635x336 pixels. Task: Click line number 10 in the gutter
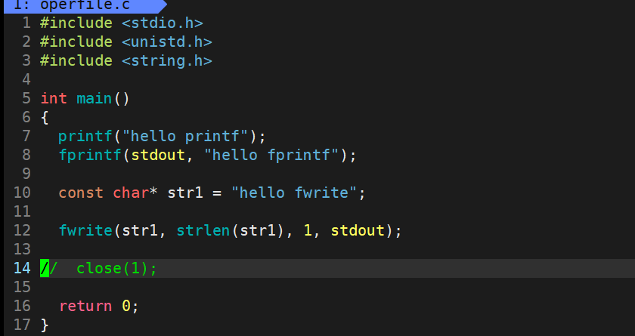pyautogui.click(x=22, y=193)
